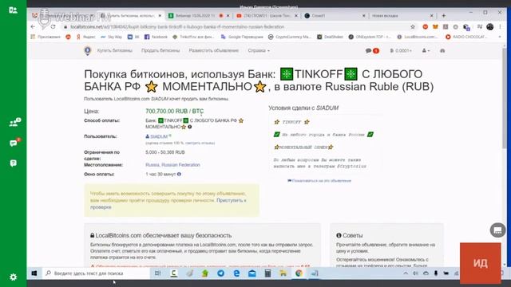
Task: Open seller SIADUM profile link
Action: [x=159, y=136]
